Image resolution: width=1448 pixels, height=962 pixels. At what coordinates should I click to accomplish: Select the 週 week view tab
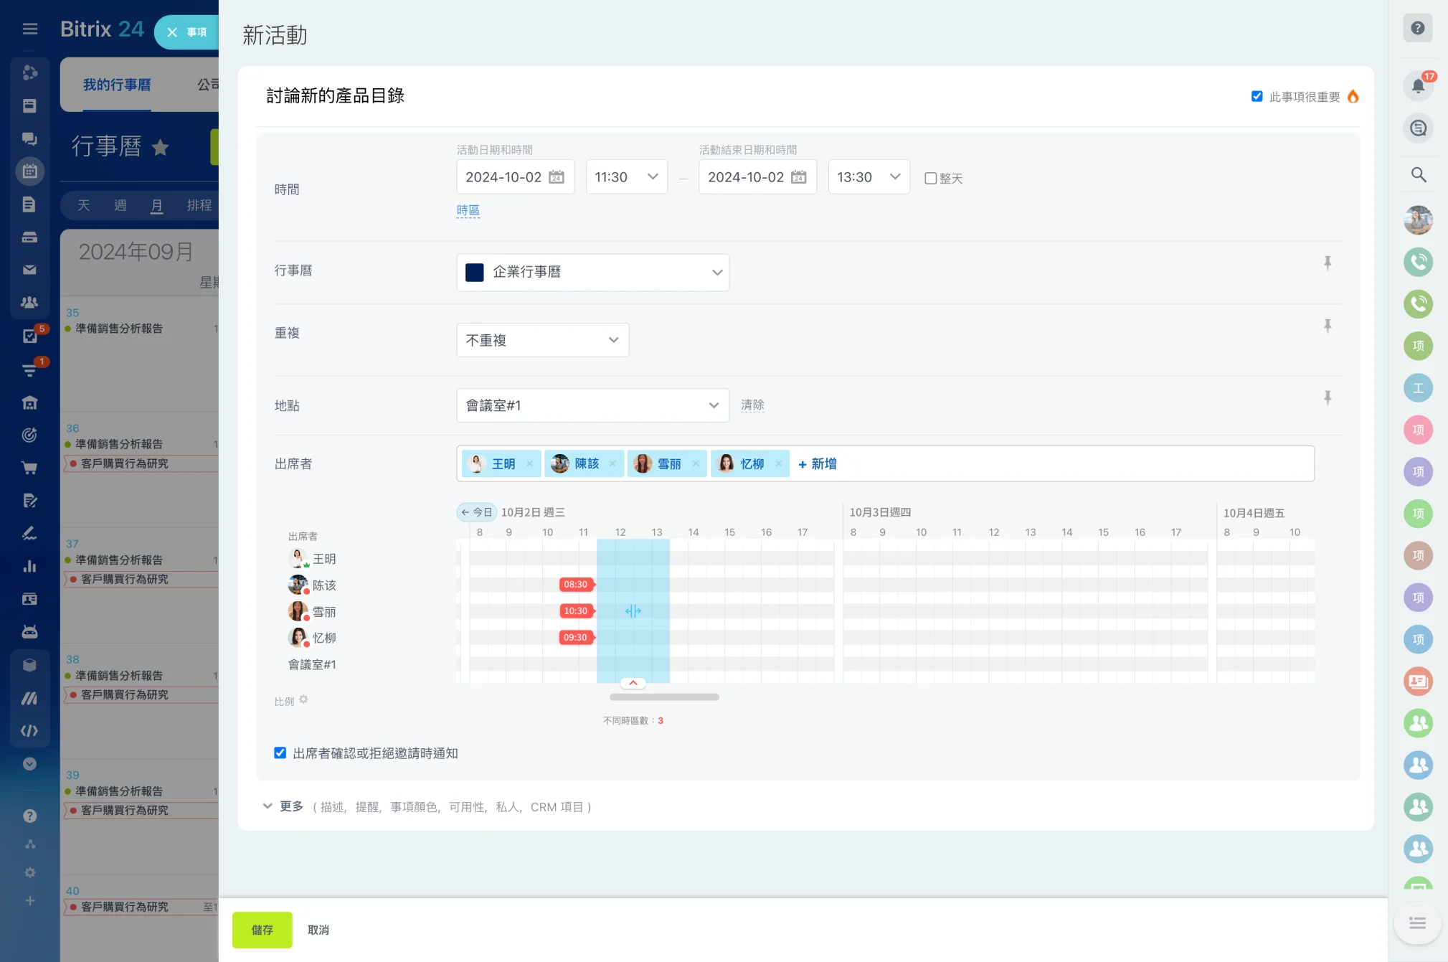click(x=120, y=205)
